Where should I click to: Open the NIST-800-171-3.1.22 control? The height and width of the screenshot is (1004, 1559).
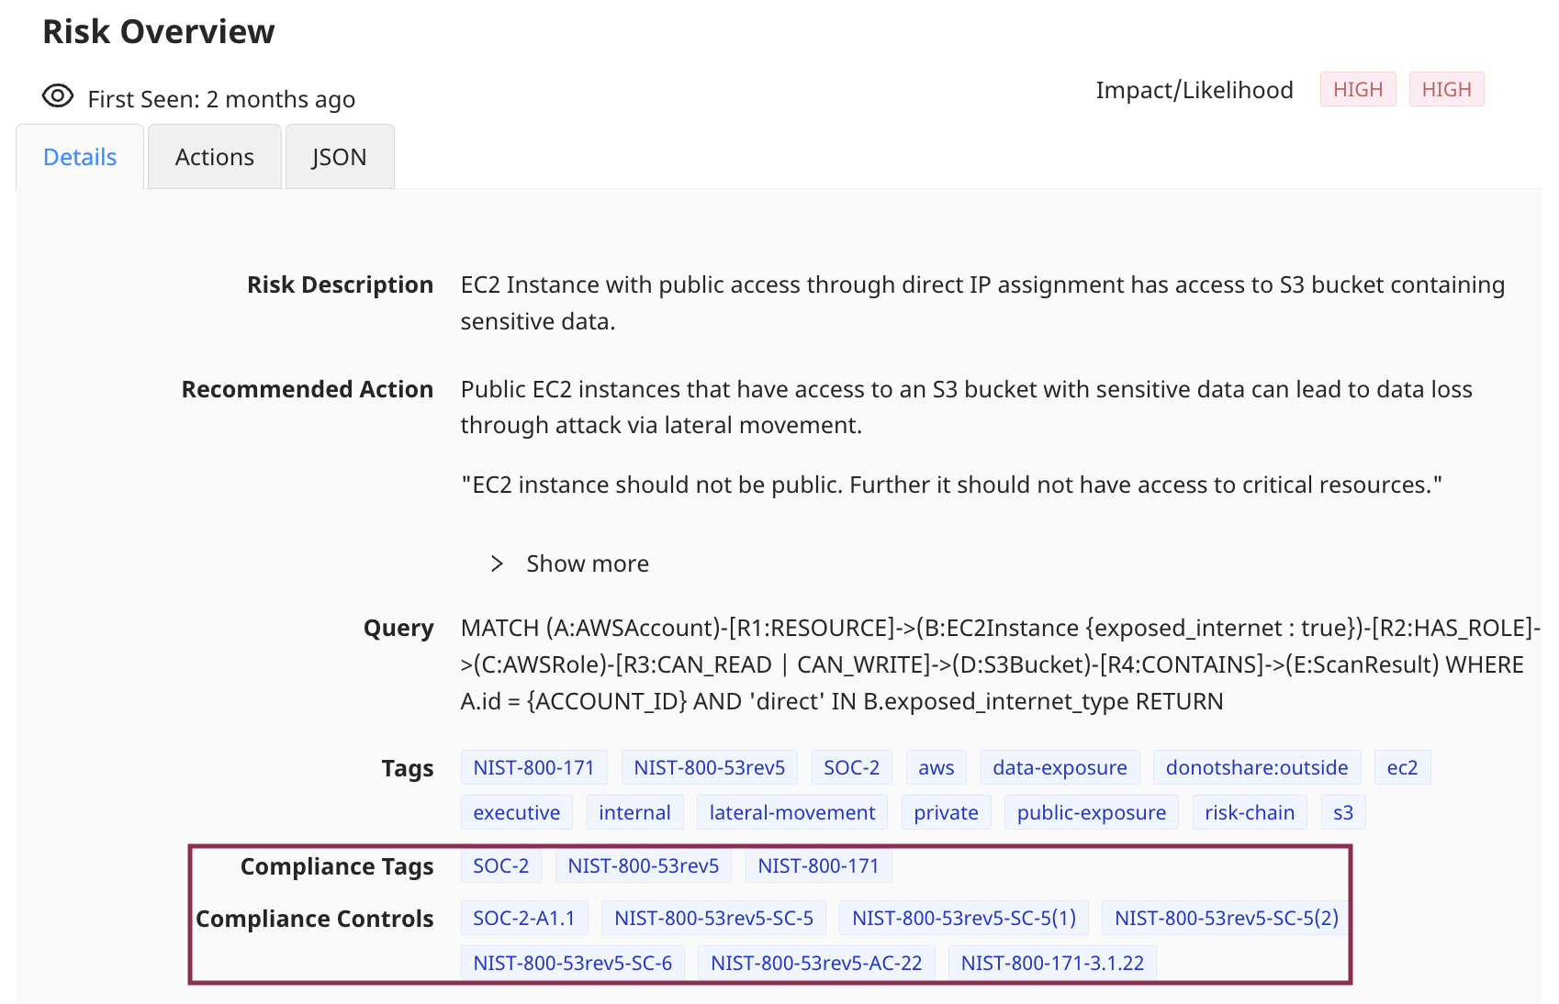1053,963
